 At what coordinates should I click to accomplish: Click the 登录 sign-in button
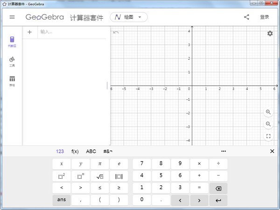pos(265,17)
